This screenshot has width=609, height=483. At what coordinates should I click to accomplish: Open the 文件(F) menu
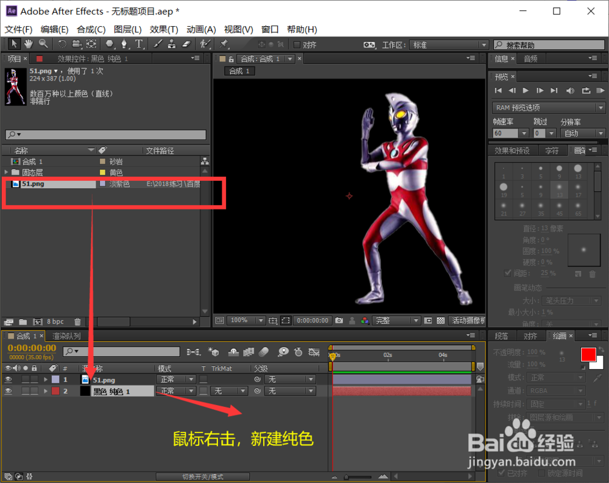[x=18, y=29]
